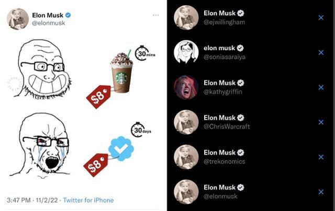Click the 30 days stopwatch icon
The height and width of the screenshot is (211, 335).
click(x=139, y=130)
